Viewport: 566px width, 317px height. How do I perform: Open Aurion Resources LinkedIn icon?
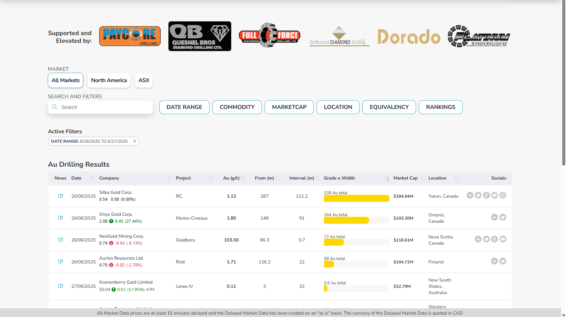click(495, 261)
